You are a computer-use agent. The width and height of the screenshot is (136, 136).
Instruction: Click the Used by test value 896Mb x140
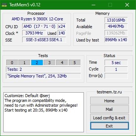pyautogui.click(x=116, y=40)
